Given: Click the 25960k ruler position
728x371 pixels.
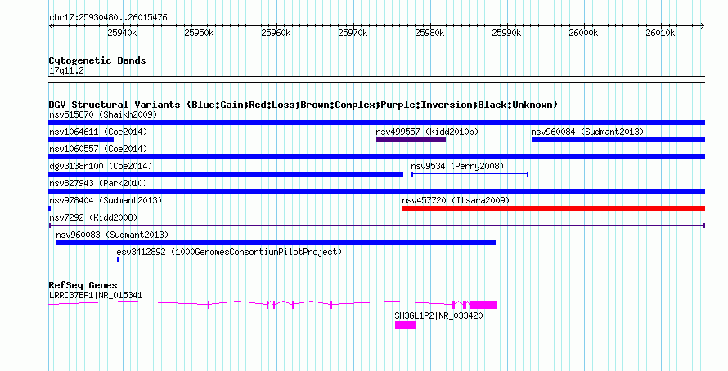Looking at the screenshot, I should pyautogui.click(x=276, y=33).
